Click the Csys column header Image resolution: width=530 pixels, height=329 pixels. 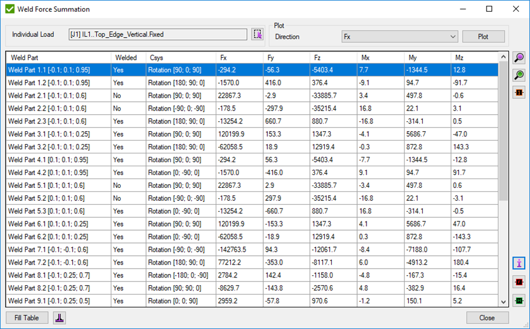tap(181, 58)
